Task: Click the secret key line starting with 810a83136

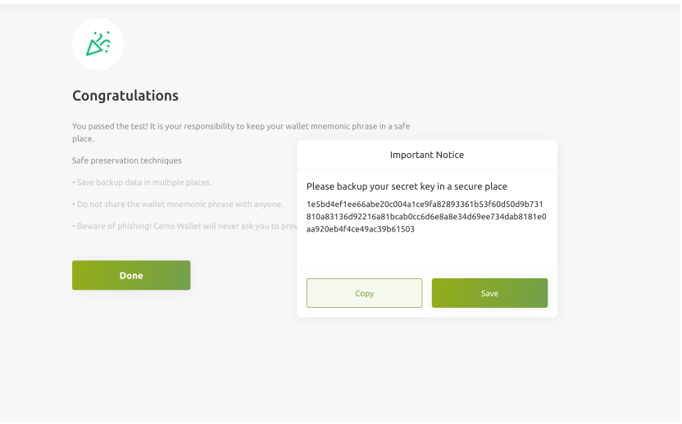Action: click(x=425, y=217)
